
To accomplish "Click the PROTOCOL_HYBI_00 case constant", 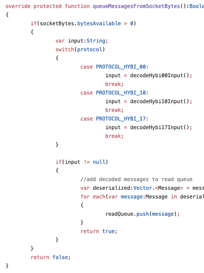I will point(121,67).
